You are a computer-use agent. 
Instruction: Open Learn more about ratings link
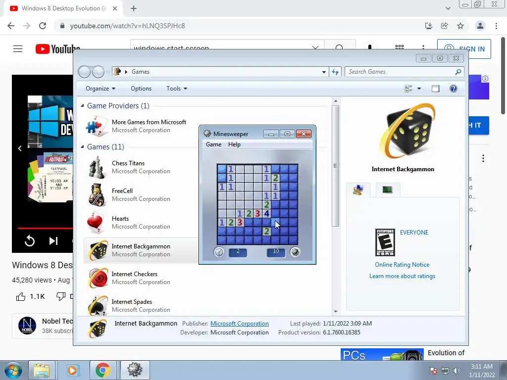click(x=402, y=276)
